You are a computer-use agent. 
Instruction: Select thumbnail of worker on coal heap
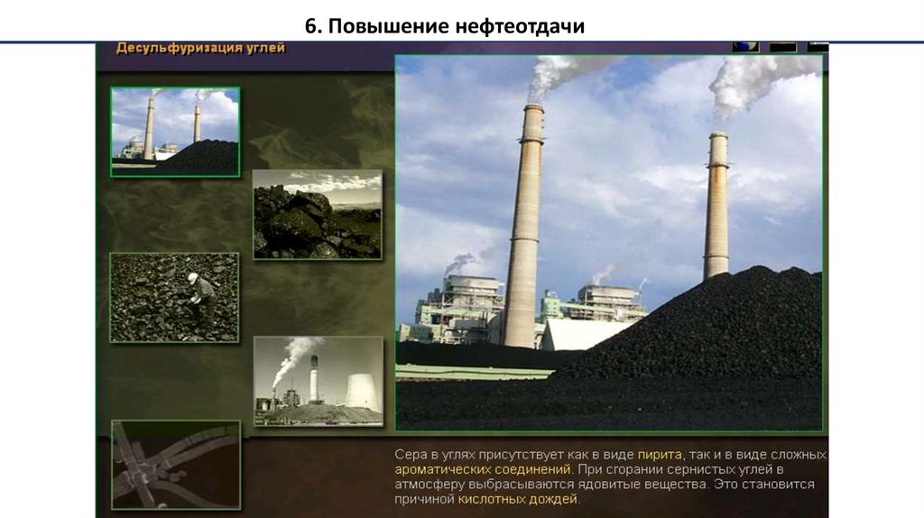coord(174,298)
